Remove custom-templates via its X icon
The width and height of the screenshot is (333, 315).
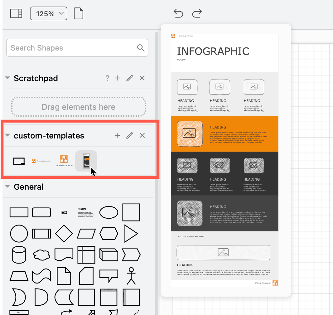[x=142, y=135]
